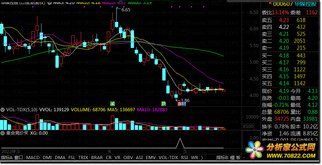Viewport: 322px width, 165px height.
Task: Show more indicator tabs with ⟩ arrow
Action: 202,158
